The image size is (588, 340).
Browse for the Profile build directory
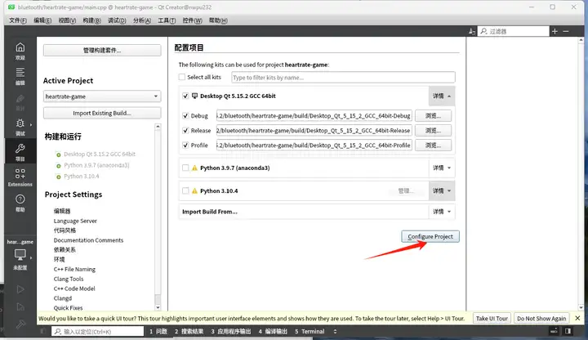coord(433,145)
